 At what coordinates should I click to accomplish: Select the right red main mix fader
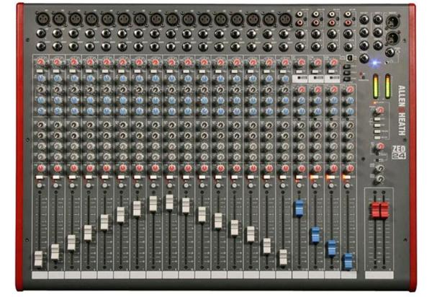(384, 210)
